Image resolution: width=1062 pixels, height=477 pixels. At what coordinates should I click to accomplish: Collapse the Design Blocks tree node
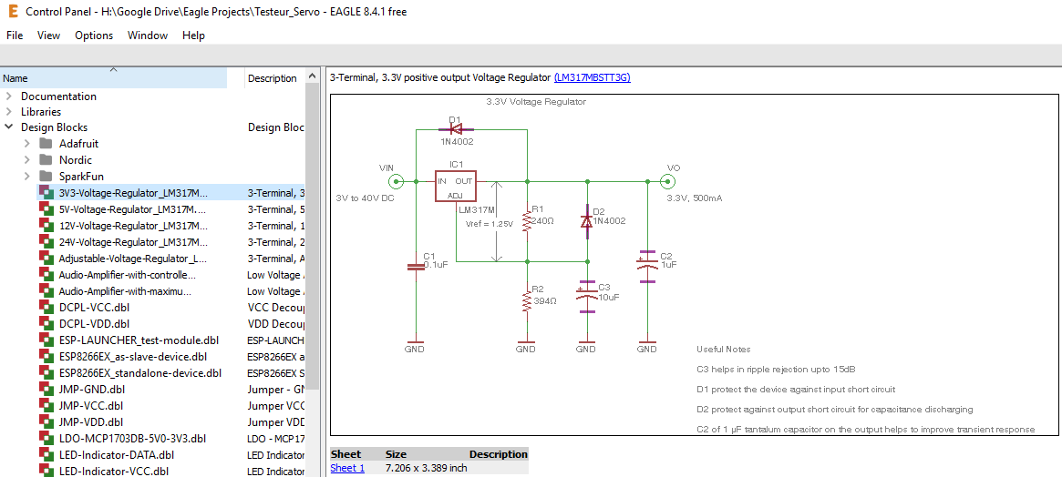tap(9, 127)
